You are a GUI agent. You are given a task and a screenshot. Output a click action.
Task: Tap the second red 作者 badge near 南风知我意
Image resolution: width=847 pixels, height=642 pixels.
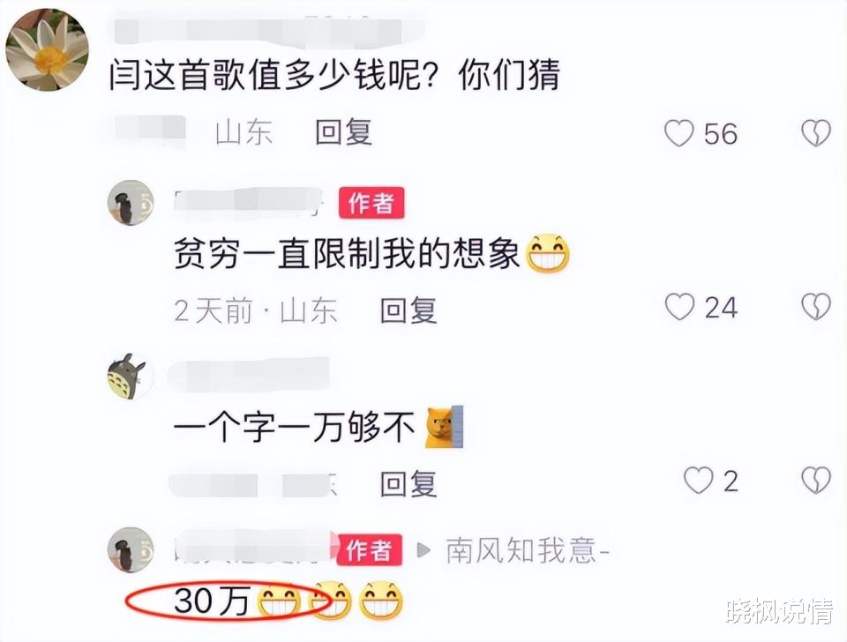tap(369, 550)
